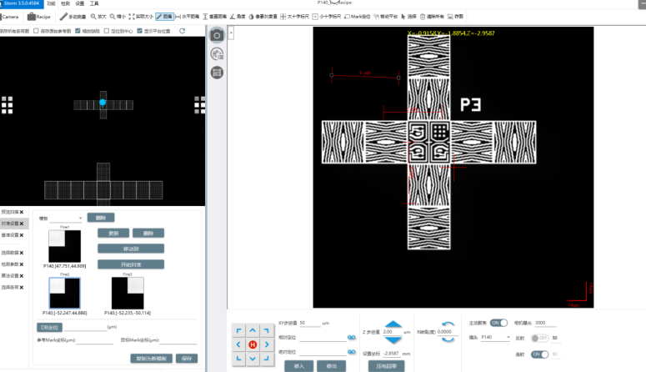
Task: Click the Camera icon in toolbar
Action: pos(10,16)
